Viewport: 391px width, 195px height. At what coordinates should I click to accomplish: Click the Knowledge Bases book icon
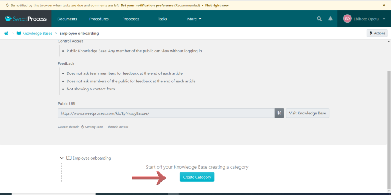point(19,33)
